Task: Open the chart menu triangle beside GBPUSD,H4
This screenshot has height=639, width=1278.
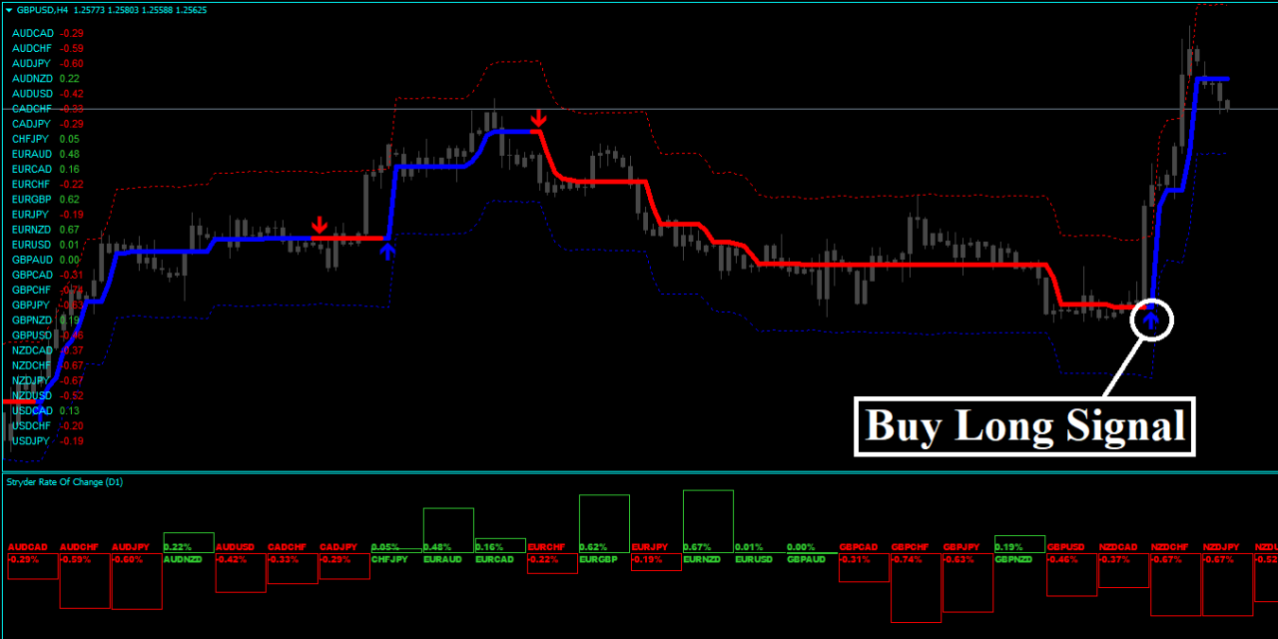Action: [x=9, y=10]
